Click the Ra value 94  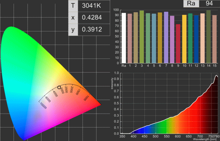click(209, 4)
